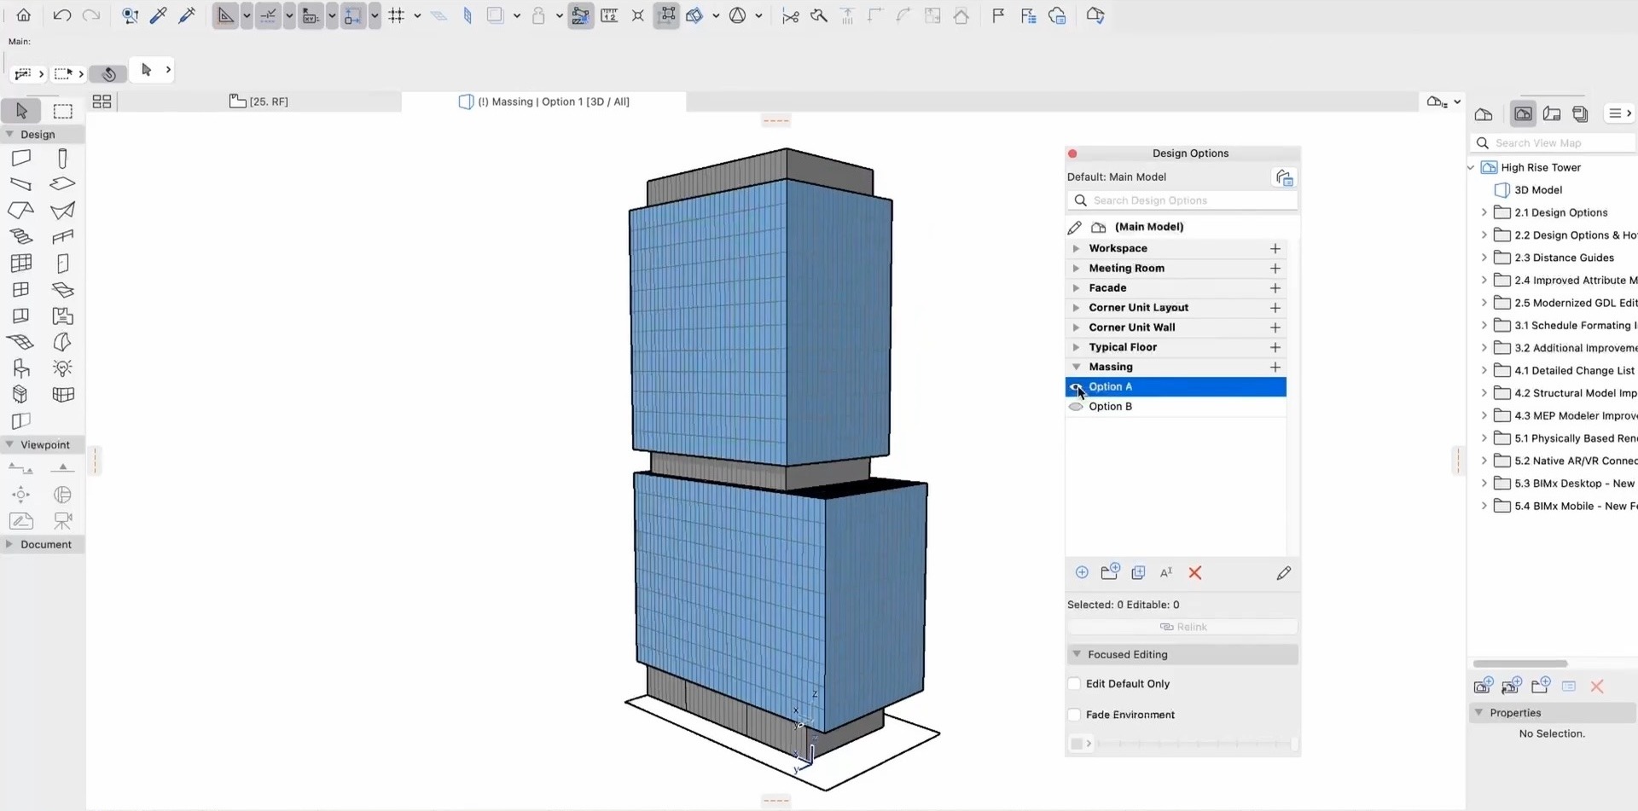Expand the Typical Floor option set
This screenshot has width=1638, height=811.
click(x=1076, y=347)
